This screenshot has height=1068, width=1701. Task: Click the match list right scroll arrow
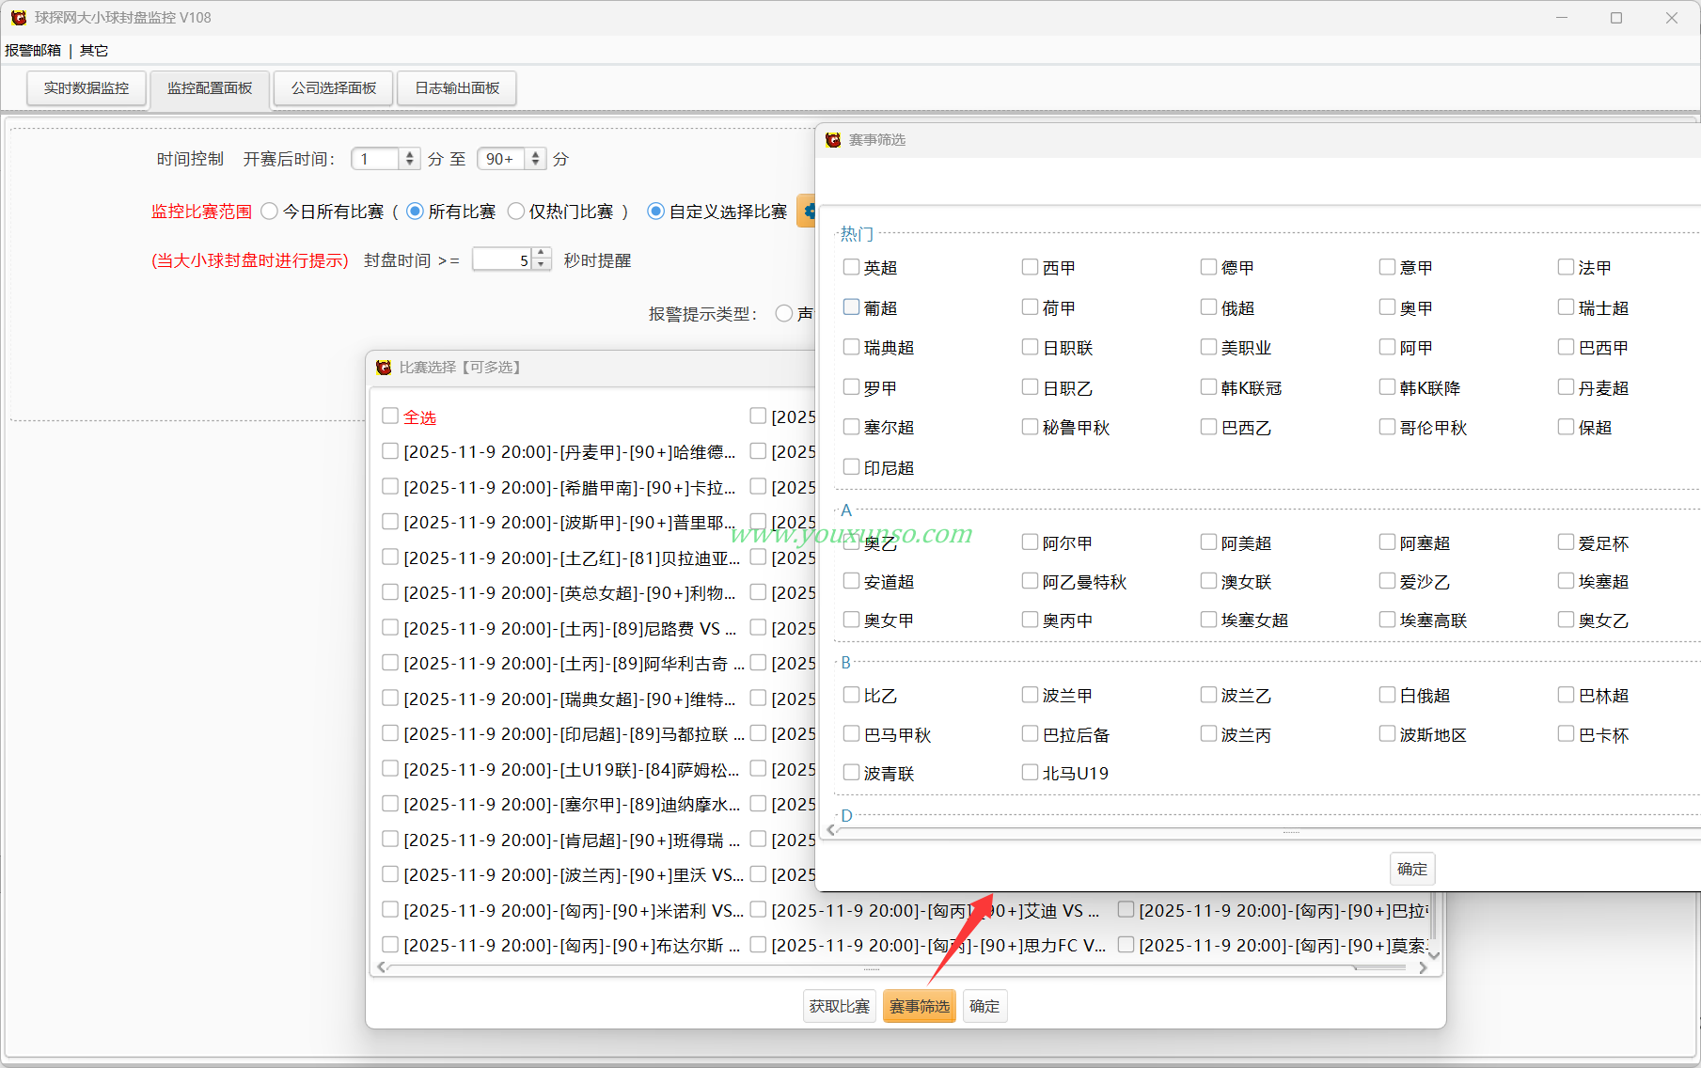pos(1424,967)
